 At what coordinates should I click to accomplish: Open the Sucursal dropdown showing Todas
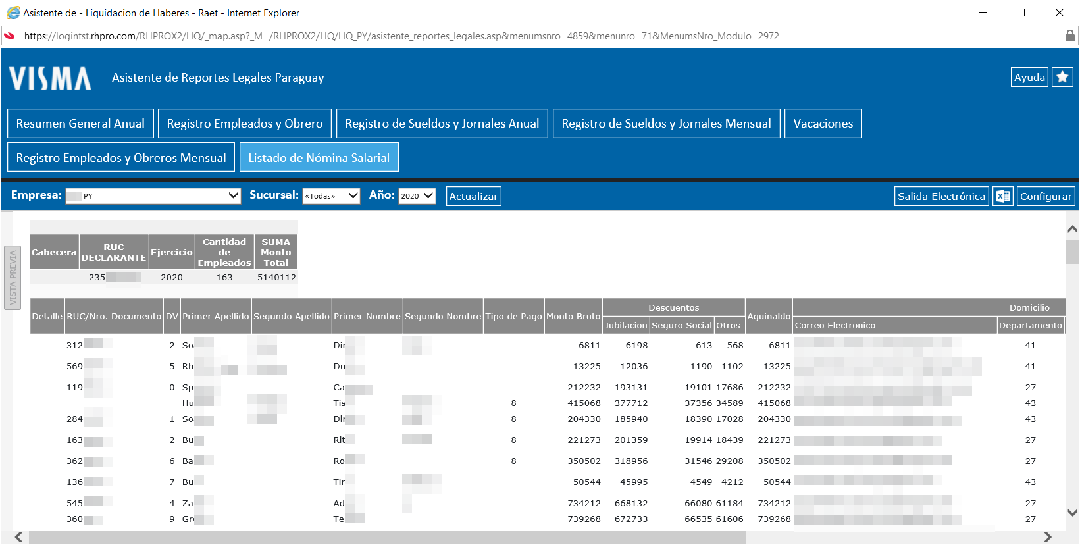point(331,195)
